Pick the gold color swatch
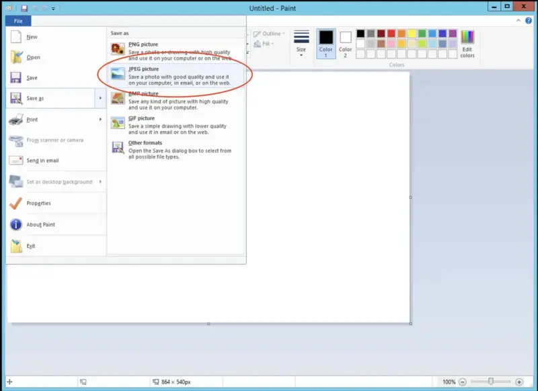The image size is (538, 391). (401, 44)
